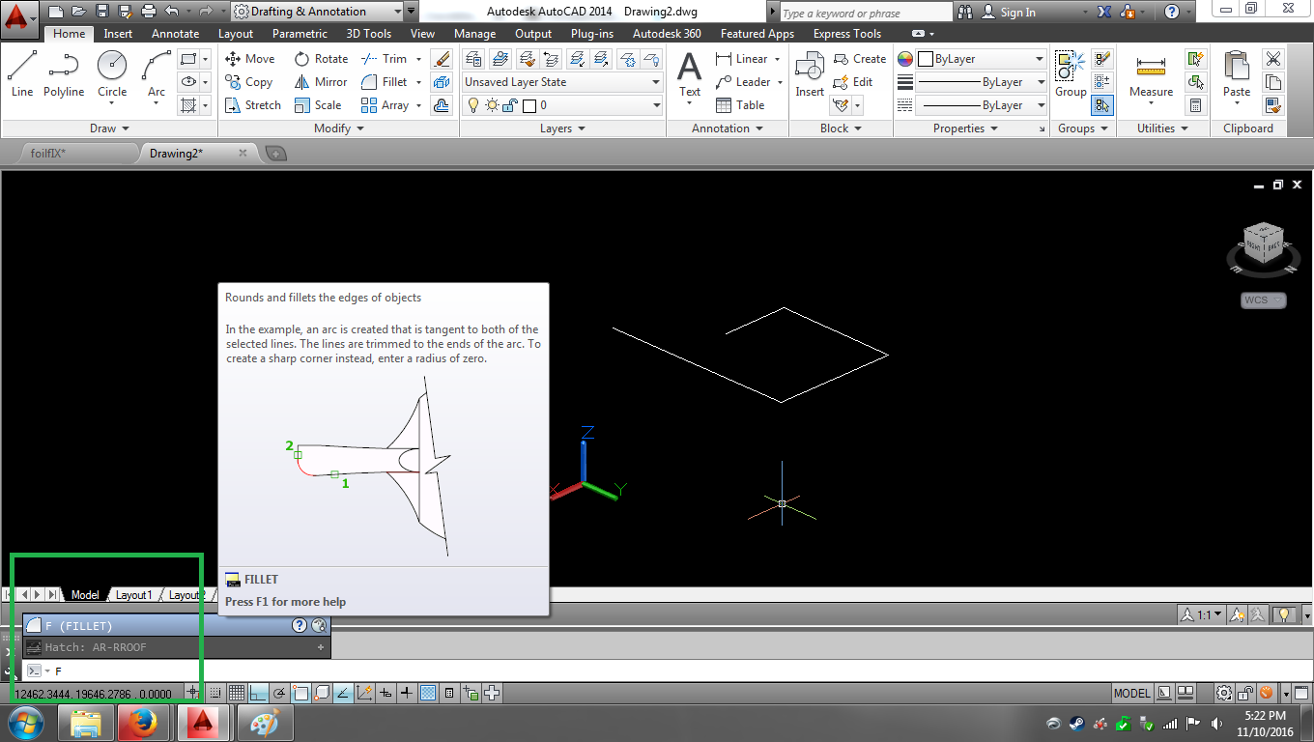Open the Layer Properties manager icon

[x=474, y=59]
